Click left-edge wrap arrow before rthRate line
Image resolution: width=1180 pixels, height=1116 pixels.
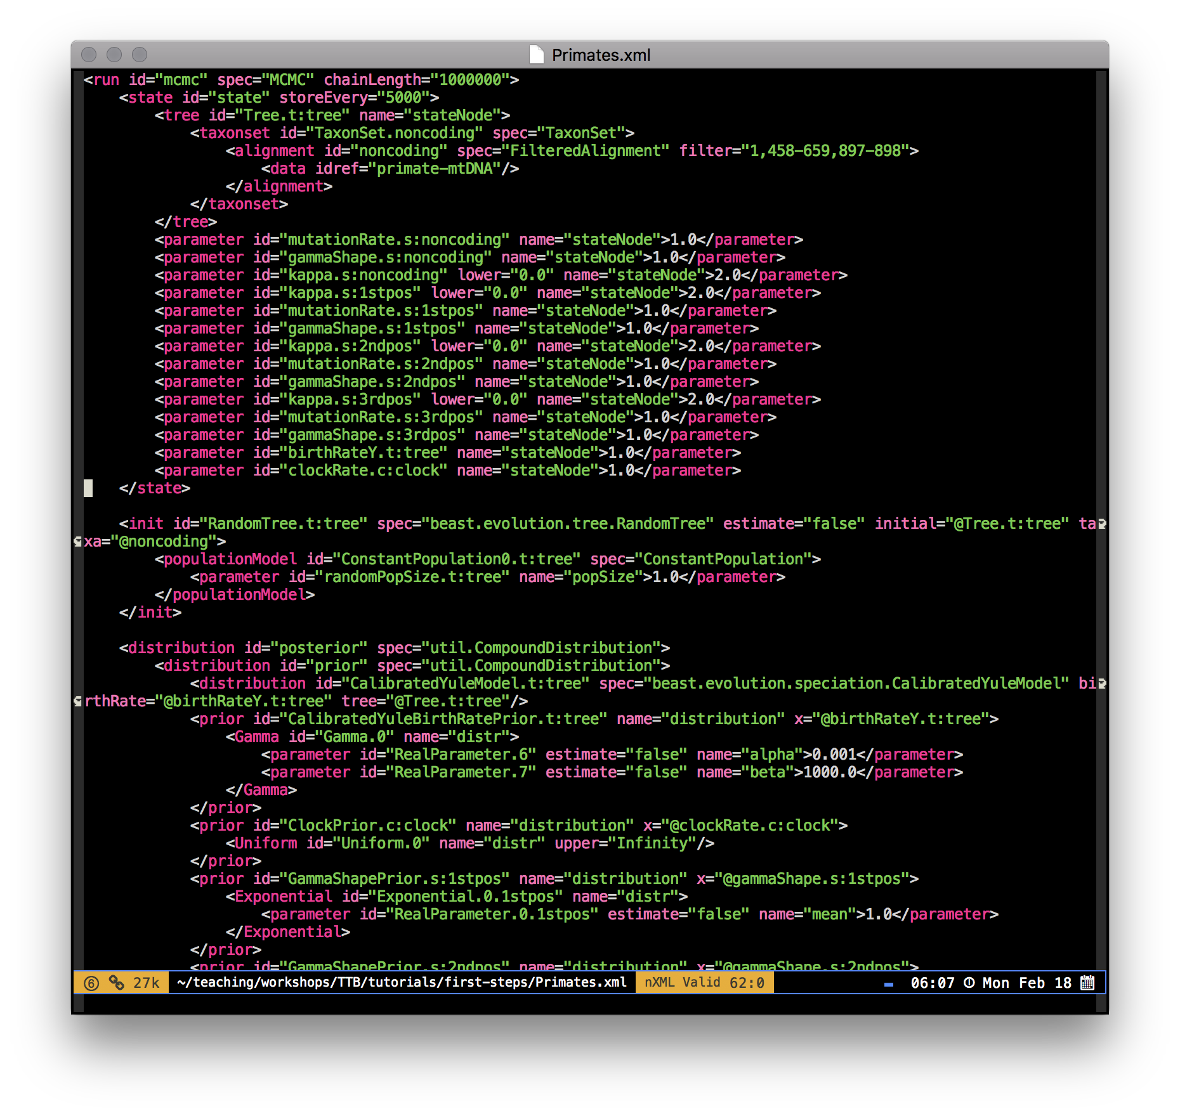point(77,701)
